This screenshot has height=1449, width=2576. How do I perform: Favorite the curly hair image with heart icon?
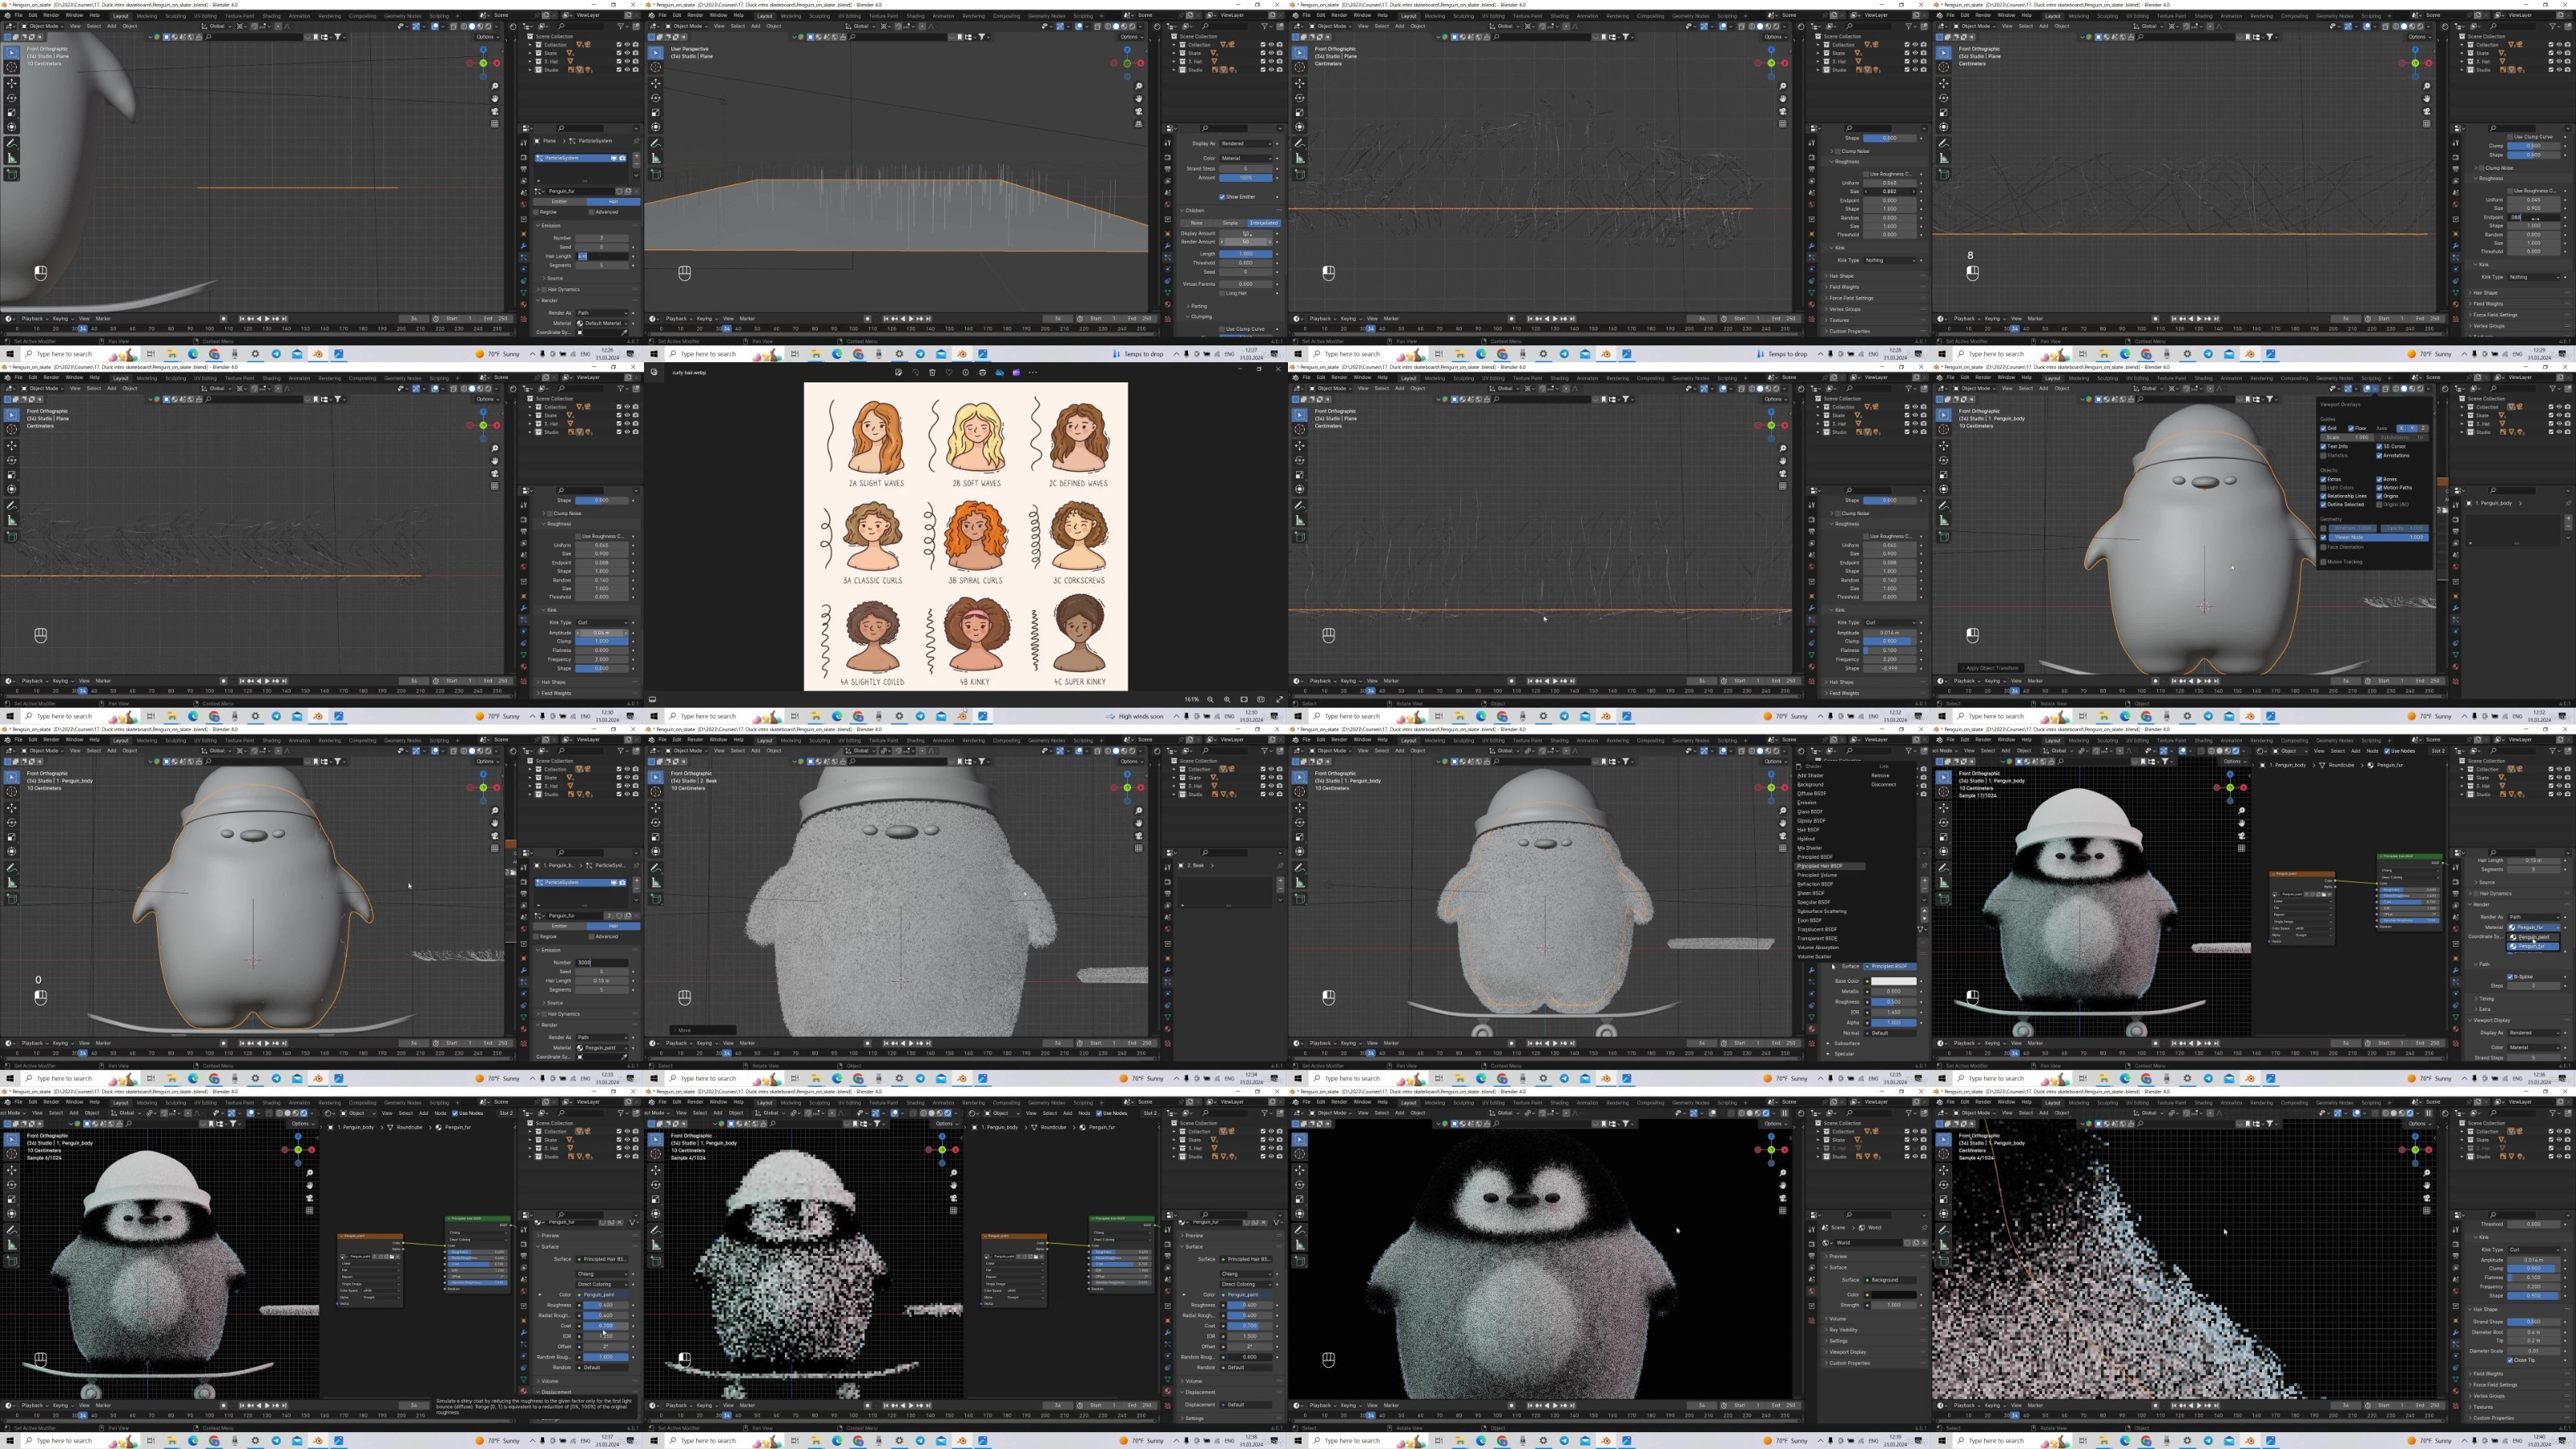click(949, 372)
